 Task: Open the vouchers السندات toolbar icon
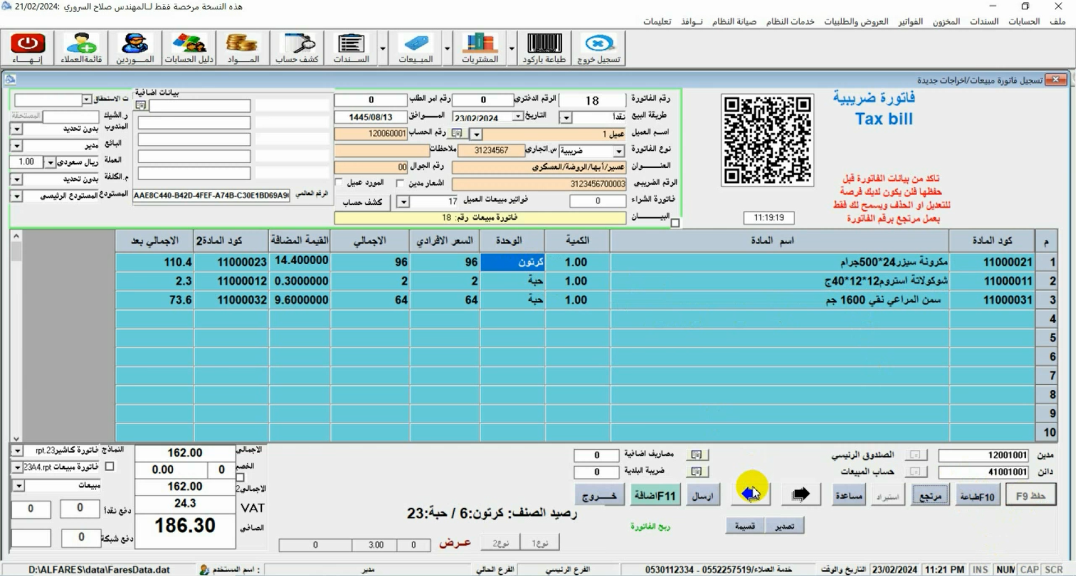(351, 48)
